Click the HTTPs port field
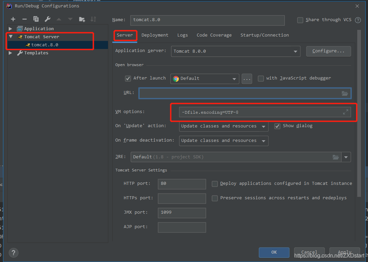368x262 pixels. tap(182, 198)
